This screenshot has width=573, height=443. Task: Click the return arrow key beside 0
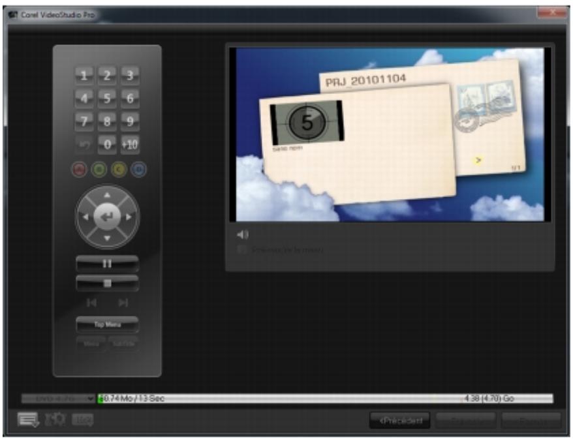tap(84, 145)
